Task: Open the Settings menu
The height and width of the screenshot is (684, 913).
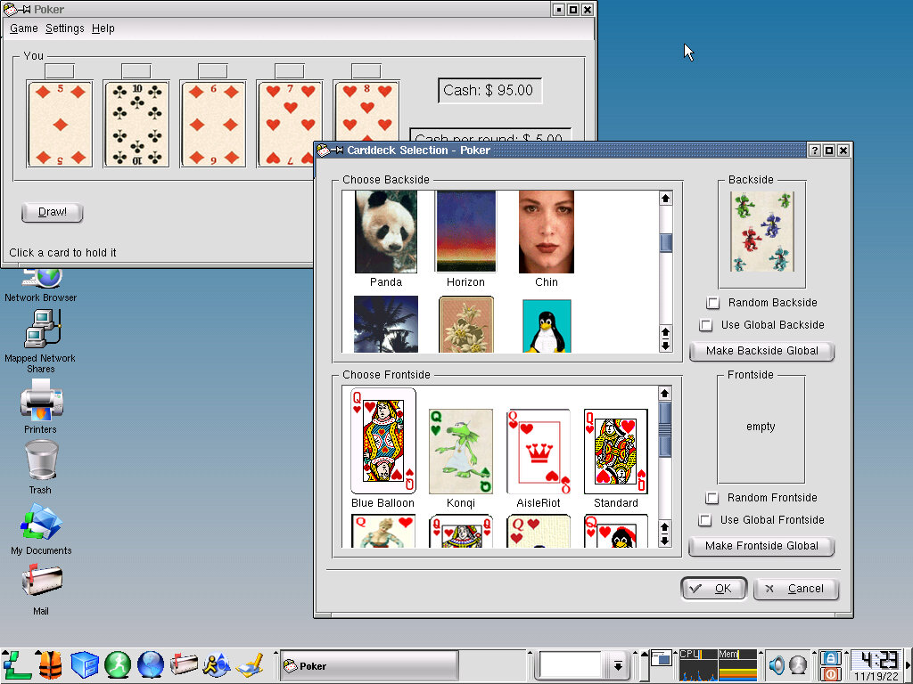Action: point(64,28)
